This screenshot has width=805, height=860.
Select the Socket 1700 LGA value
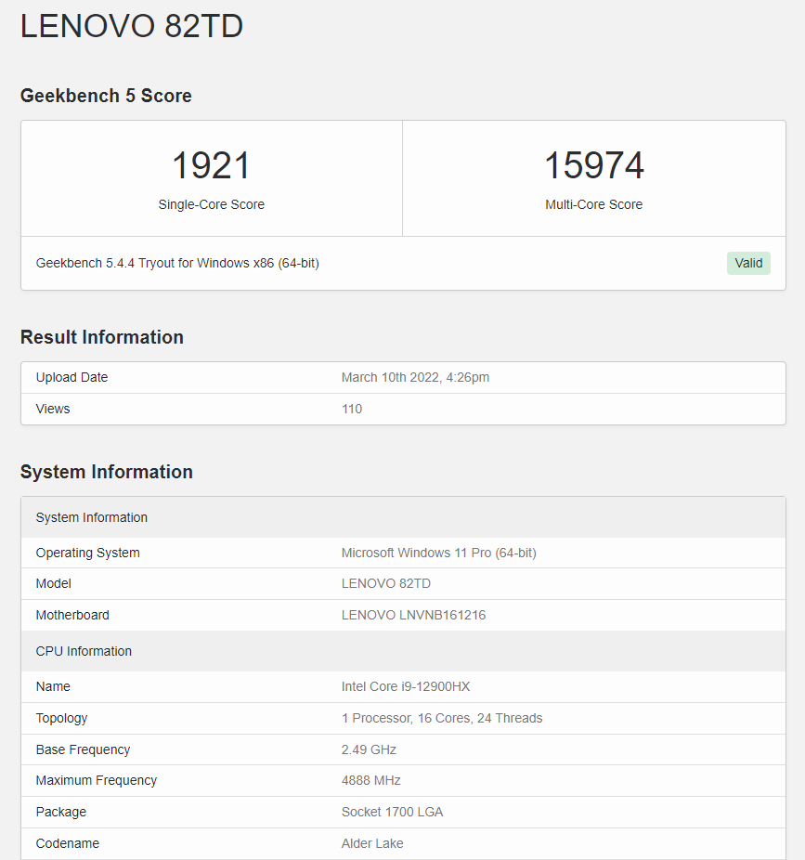(392, 812)
